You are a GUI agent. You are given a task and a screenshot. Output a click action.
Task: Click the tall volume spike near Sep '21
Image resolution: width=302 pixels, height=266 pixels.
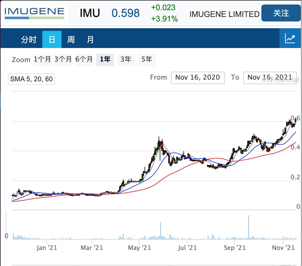pos(249,227)
